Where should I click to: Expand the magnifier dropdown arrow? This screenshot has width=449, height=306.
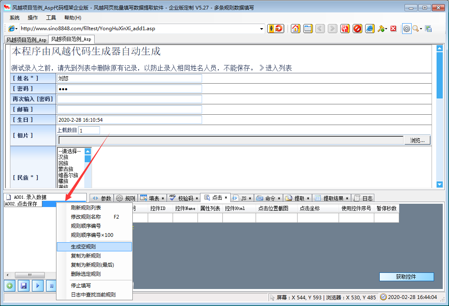point(421,29)
